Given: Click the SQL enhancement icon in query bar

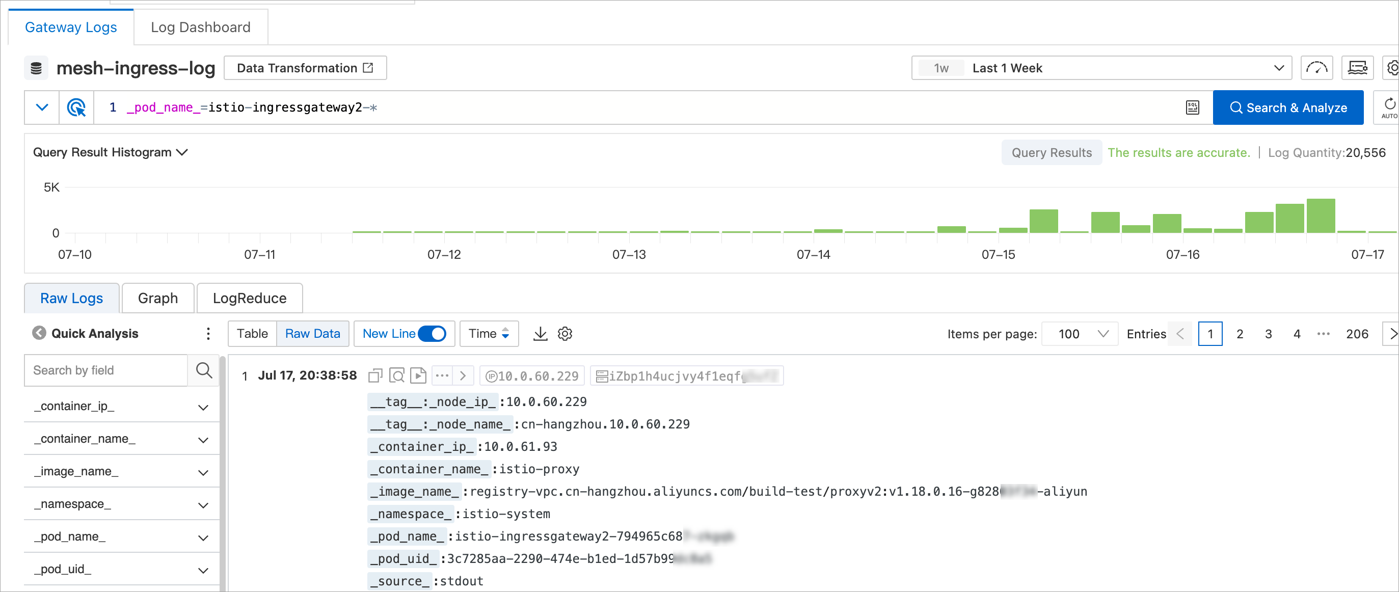Looking at the screenshot, I should [x=1192, y=107].
